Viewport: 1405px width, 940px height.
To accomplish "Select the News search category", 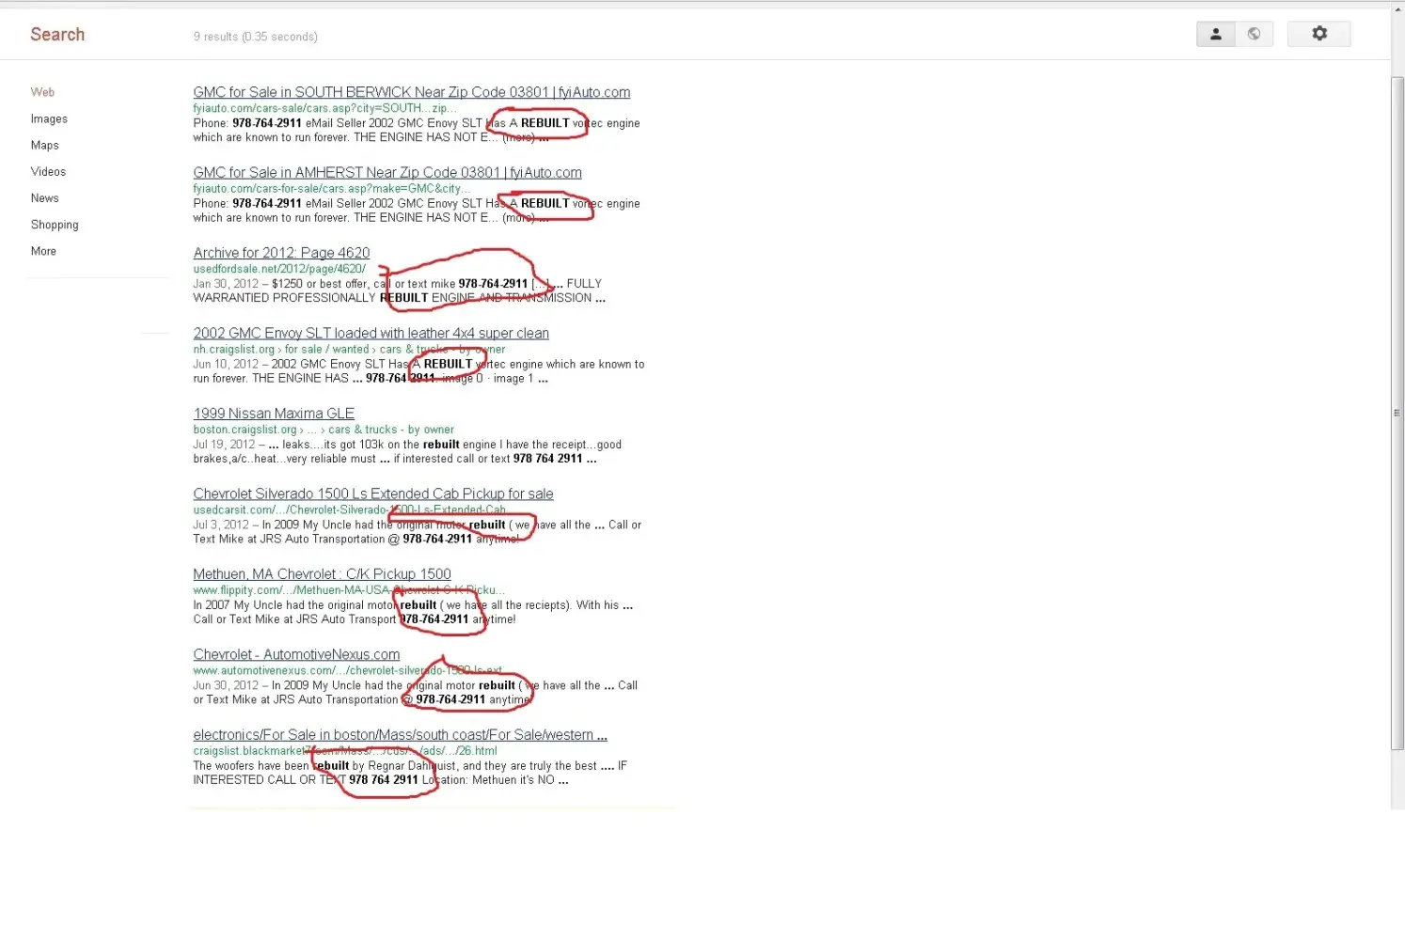I will pyautogui.click(x=44, y=198).
